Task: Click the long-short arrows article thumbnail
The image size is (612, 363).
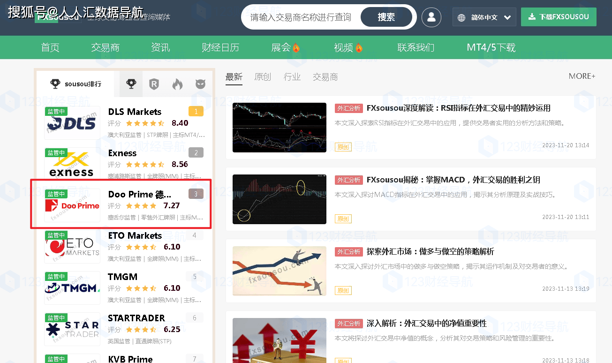Action: [x=280, y=271]
